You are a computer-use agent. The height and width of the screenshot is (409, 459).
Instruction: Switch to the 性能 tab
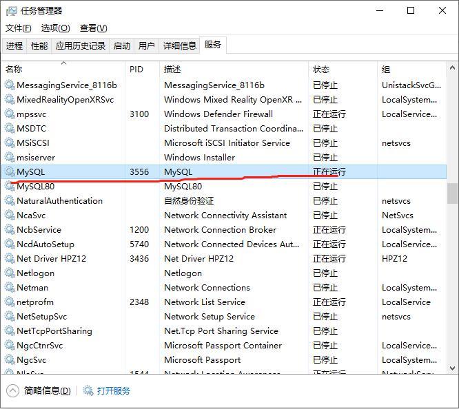(x=39, y=46)
